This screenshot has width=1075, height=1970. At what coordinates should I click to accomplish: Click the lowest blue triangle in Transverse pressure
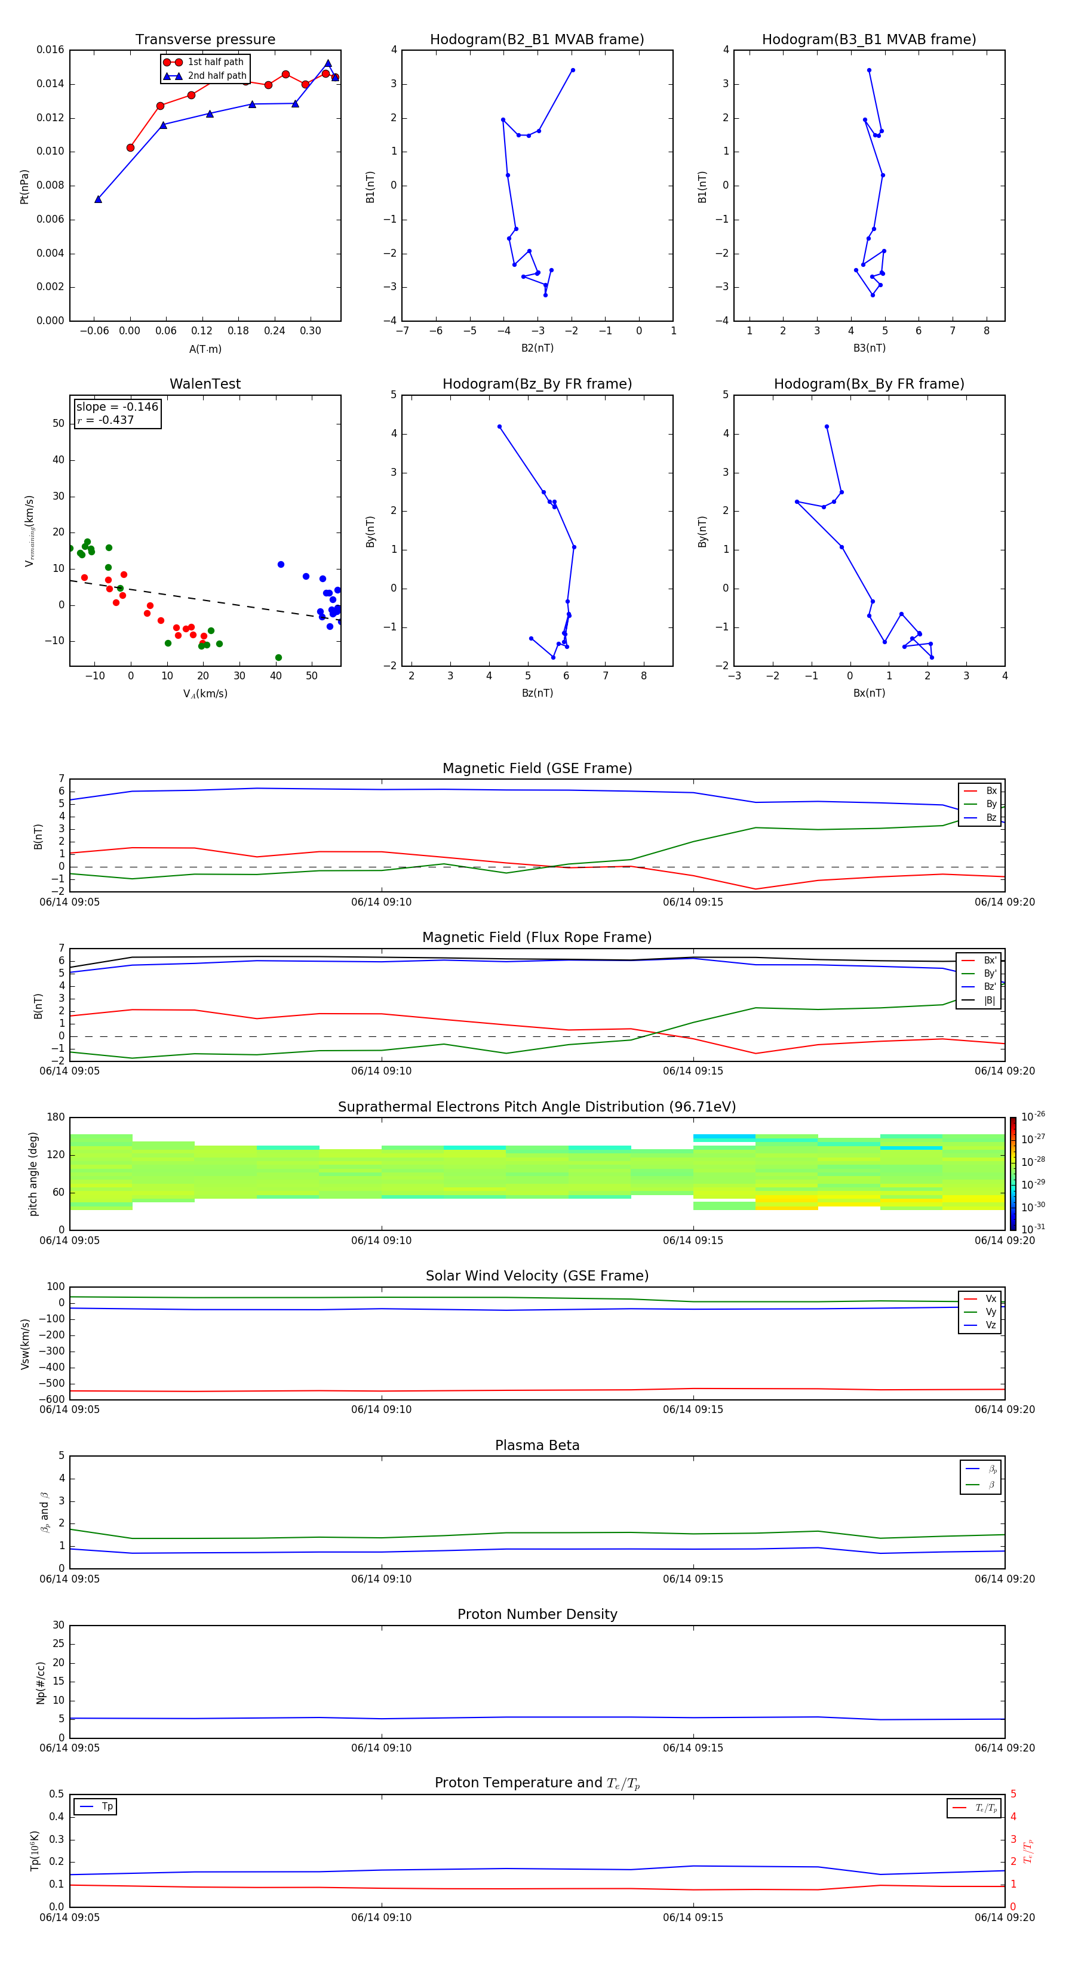point(98,199)
